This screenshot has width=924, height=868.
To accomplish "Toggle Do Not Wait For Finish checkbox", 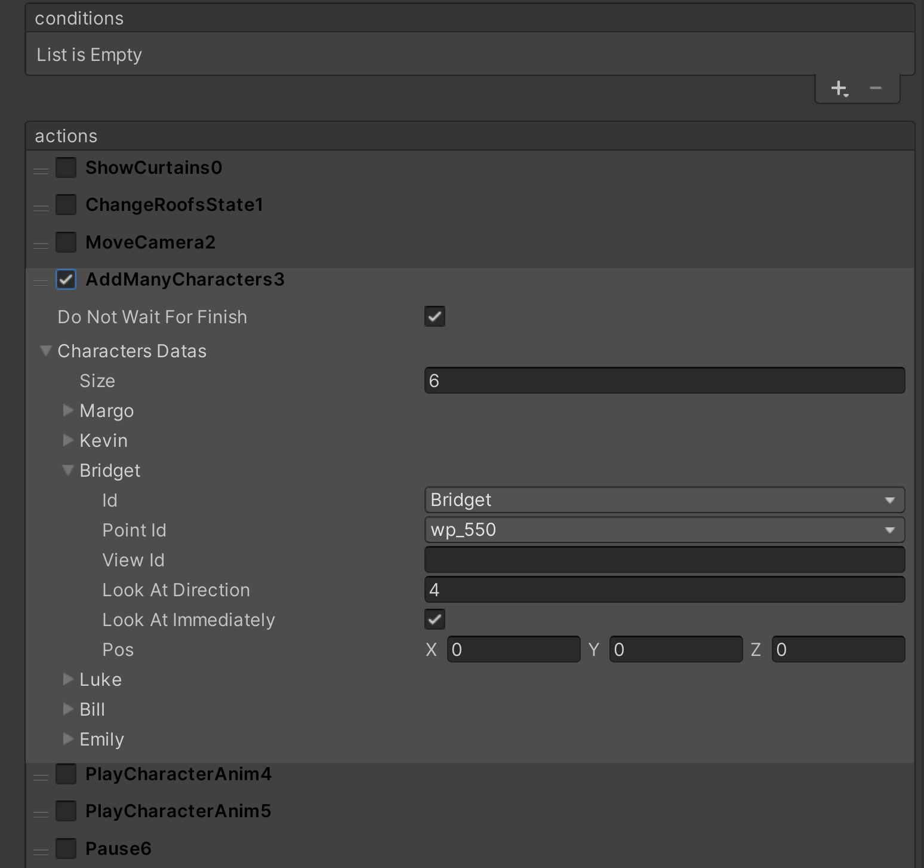I will point(435,317).
